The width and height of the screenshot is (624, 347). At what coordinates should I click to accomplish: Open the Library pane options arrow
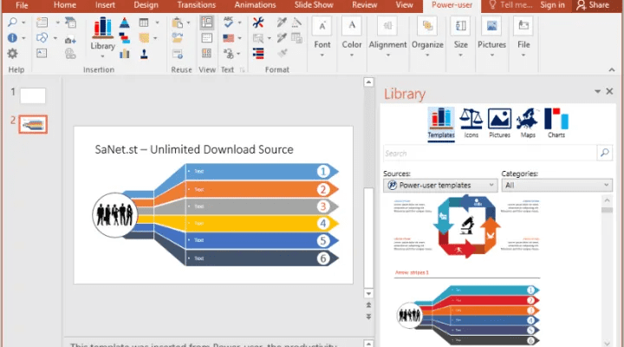pyautogui.click(x=597, y=92)
